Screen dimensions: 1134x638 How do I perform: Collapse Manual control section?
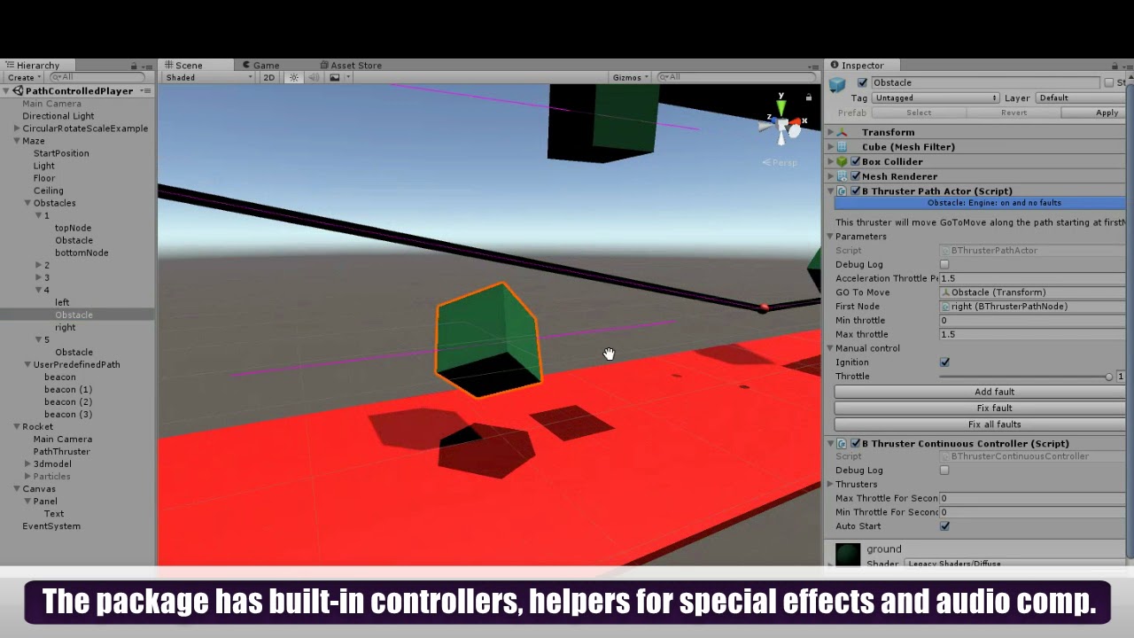(831, 348)
